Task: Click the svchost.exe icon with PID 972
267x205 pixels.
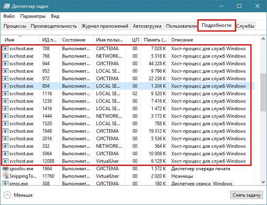Action: [x=6, y=78]
